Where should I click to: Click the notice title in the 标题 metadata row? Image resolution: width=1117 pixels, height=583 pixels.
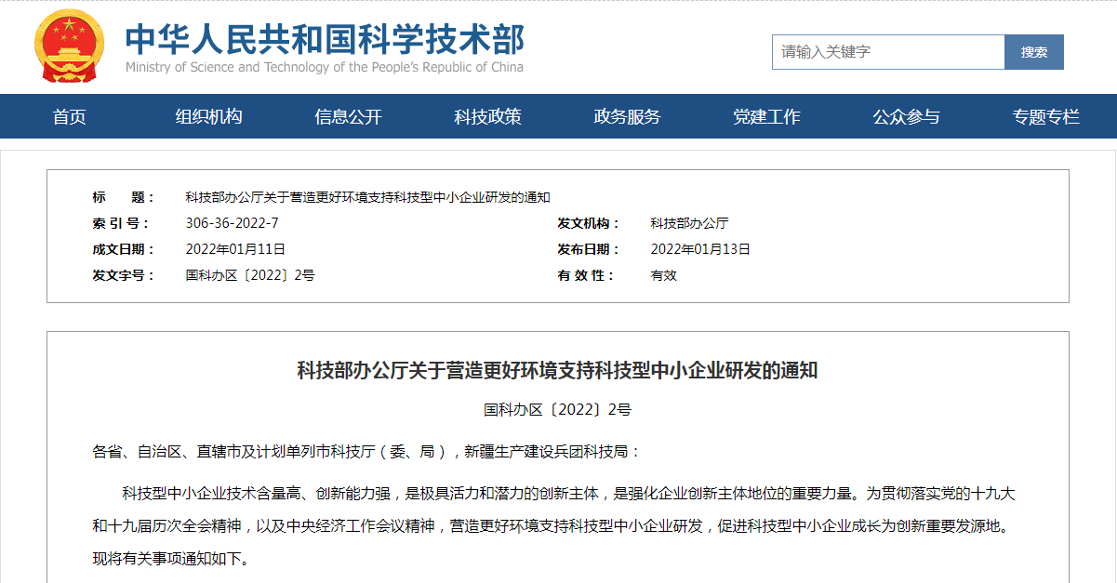(x=367, y=197)
